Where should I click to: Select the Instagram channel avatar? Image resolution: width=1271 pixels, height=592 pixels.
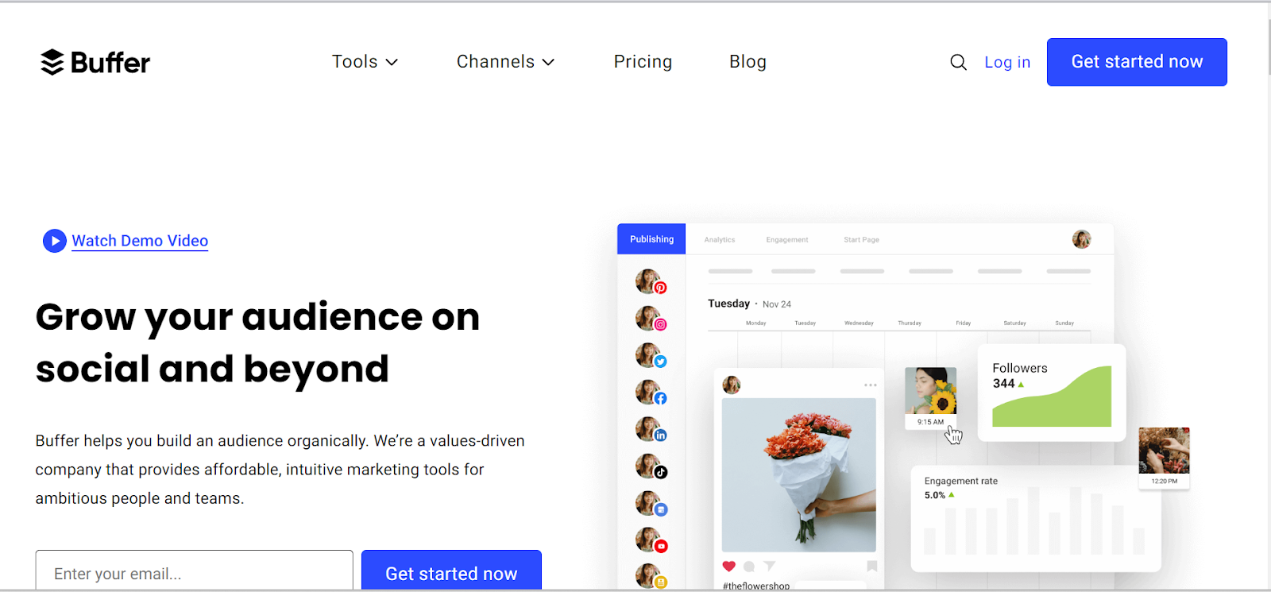coord(651,319)
